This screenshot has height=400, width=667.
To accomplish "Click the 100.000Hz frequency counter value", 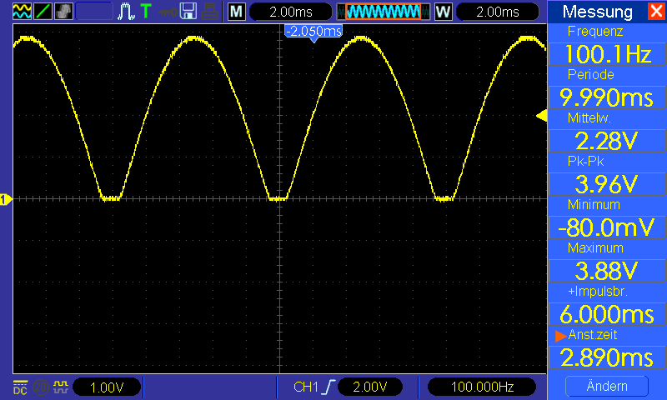I will 482,387.
